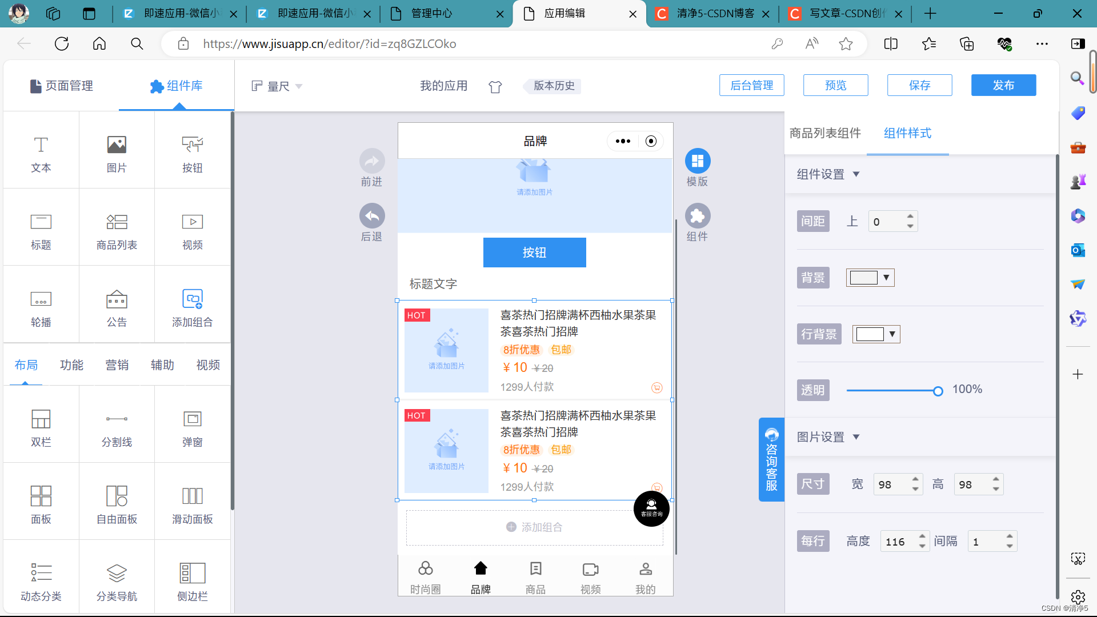Switch to the 页面管理 tab
The image size is (1097, 617).
click(x=62, y=86)
